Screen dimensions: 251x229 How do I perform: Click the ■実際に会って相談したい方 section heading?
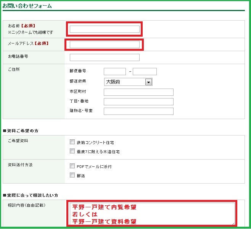30,195
